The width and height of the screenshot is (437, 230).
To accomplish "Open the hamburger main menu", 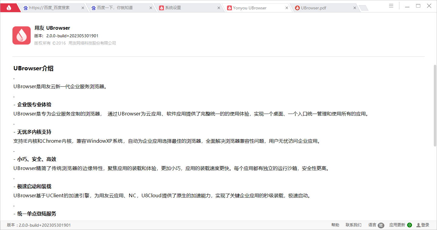I will point(391,6).
